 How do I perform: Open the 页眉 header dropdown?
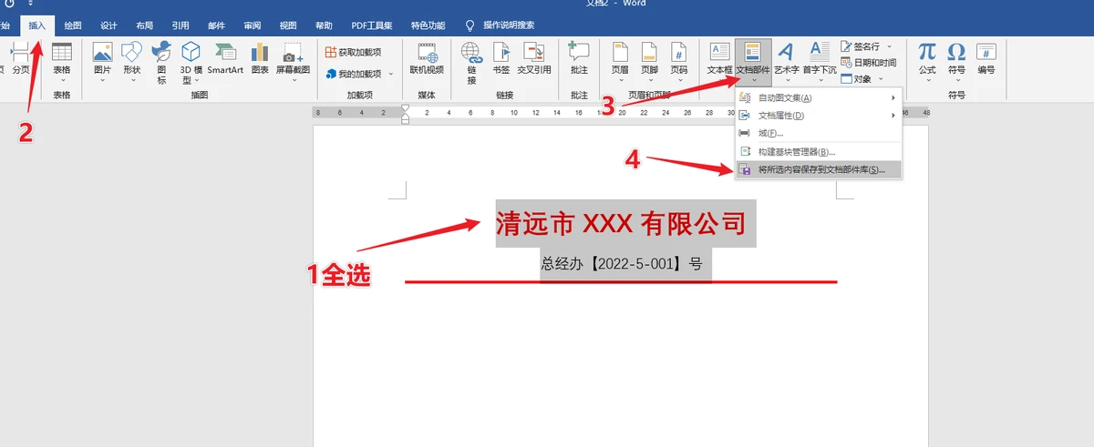click(620, 62)
